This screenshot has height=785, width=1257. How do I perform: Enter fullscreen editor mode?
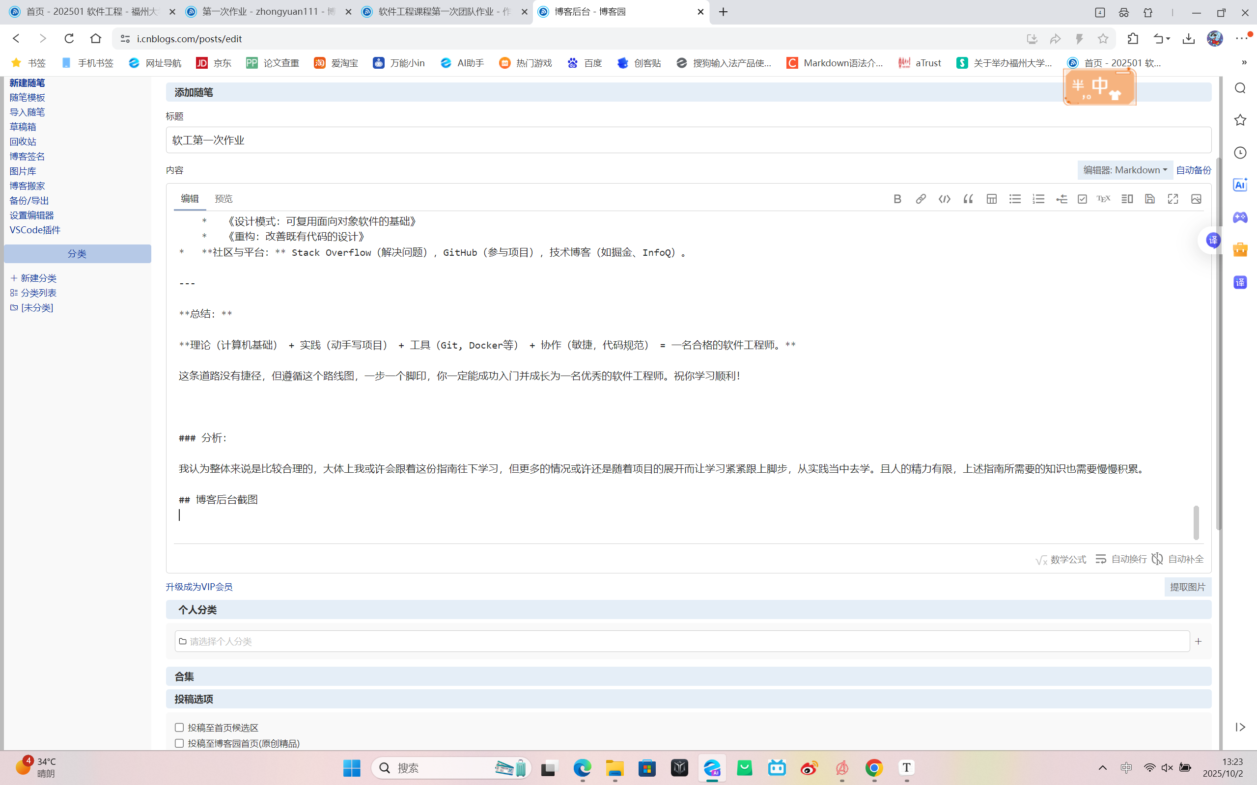[x=1173, y=199]
